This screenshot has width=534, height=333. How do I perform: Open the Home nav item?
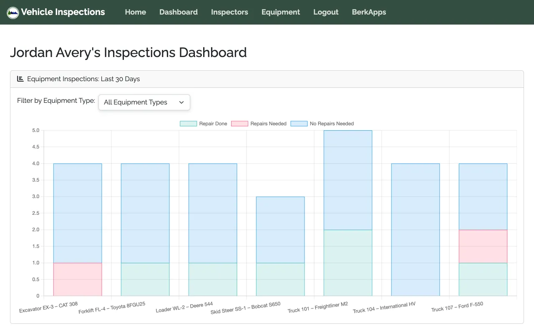click(x=136, y=12)
